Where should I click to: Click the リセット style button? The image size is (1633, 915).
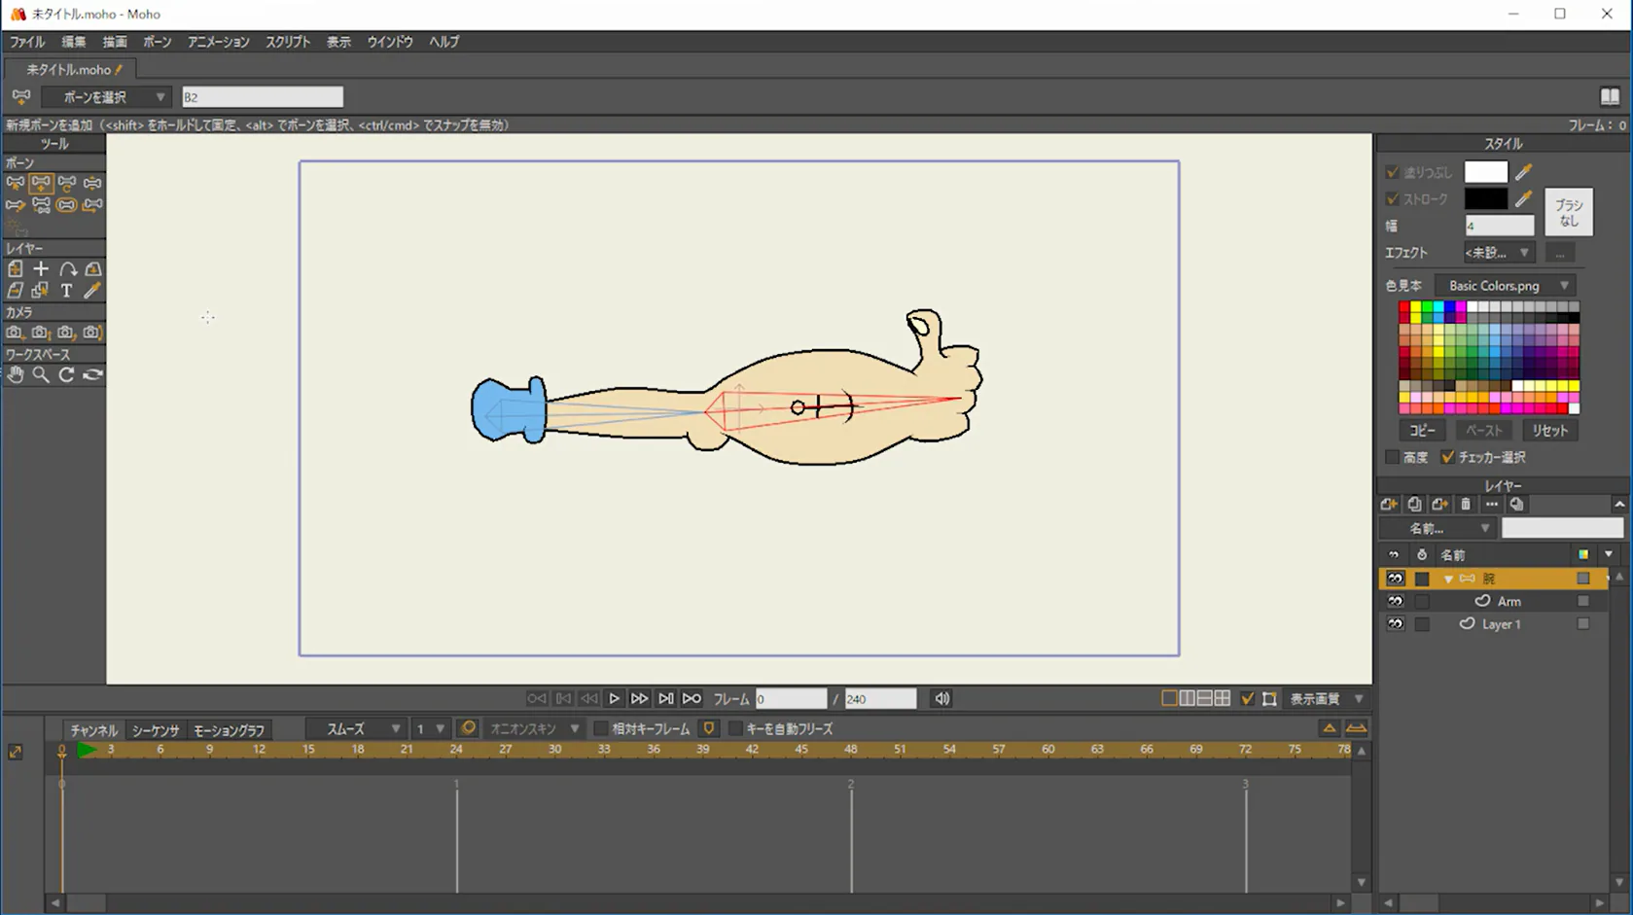pos(1549,431)
